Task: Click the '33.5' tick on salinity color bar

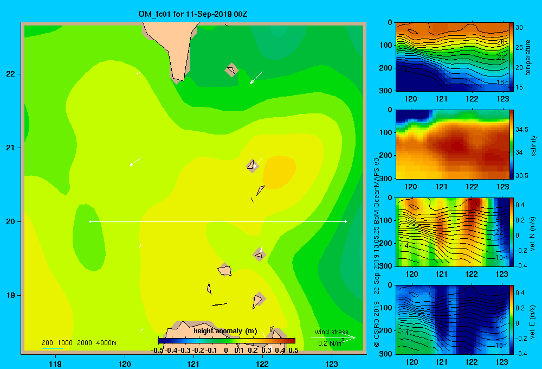Action: click(x=522, y=175)
